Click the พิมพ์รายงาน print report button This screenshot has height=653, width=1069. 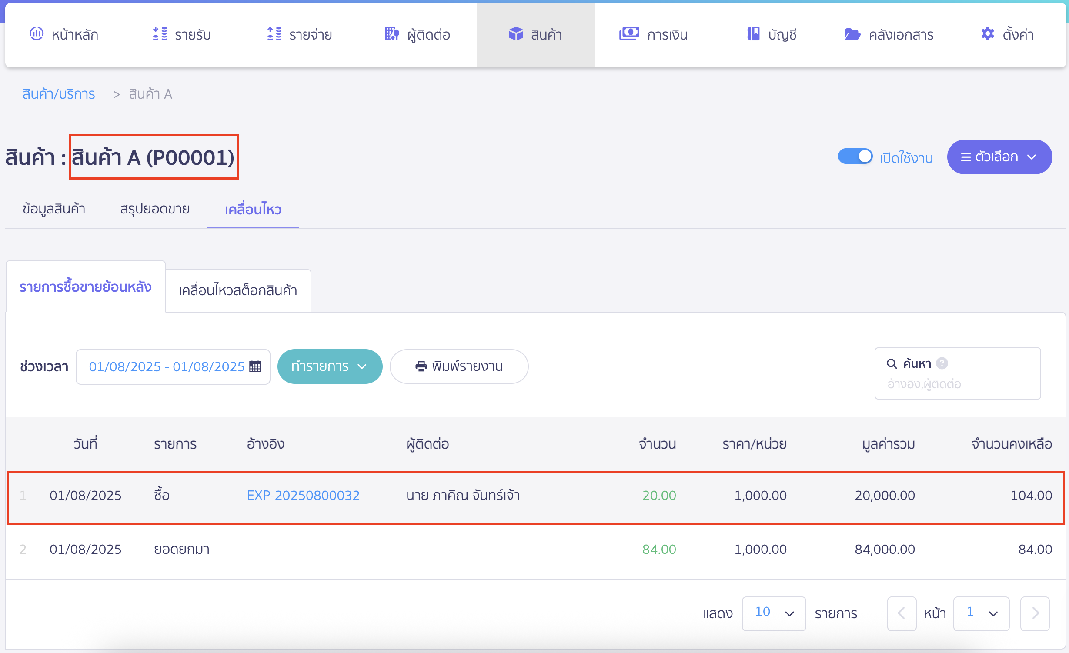(x=459, y=366)
